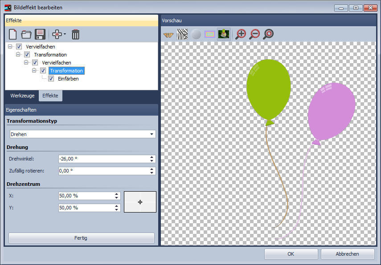Open the add effect plus dropdown arrow
Screen dimensions: 381x265
[65, 34]
